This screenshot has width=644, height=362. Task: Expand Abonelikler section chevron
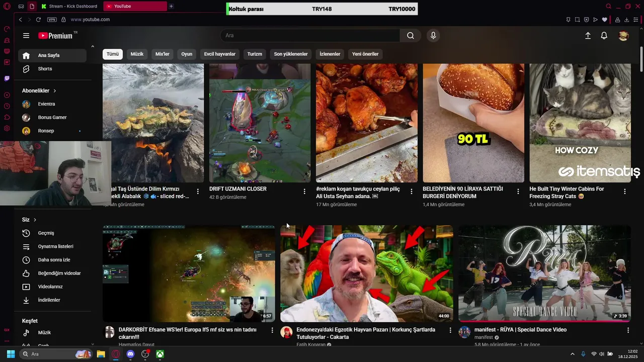pyautogui.click(x=54, y=91)
